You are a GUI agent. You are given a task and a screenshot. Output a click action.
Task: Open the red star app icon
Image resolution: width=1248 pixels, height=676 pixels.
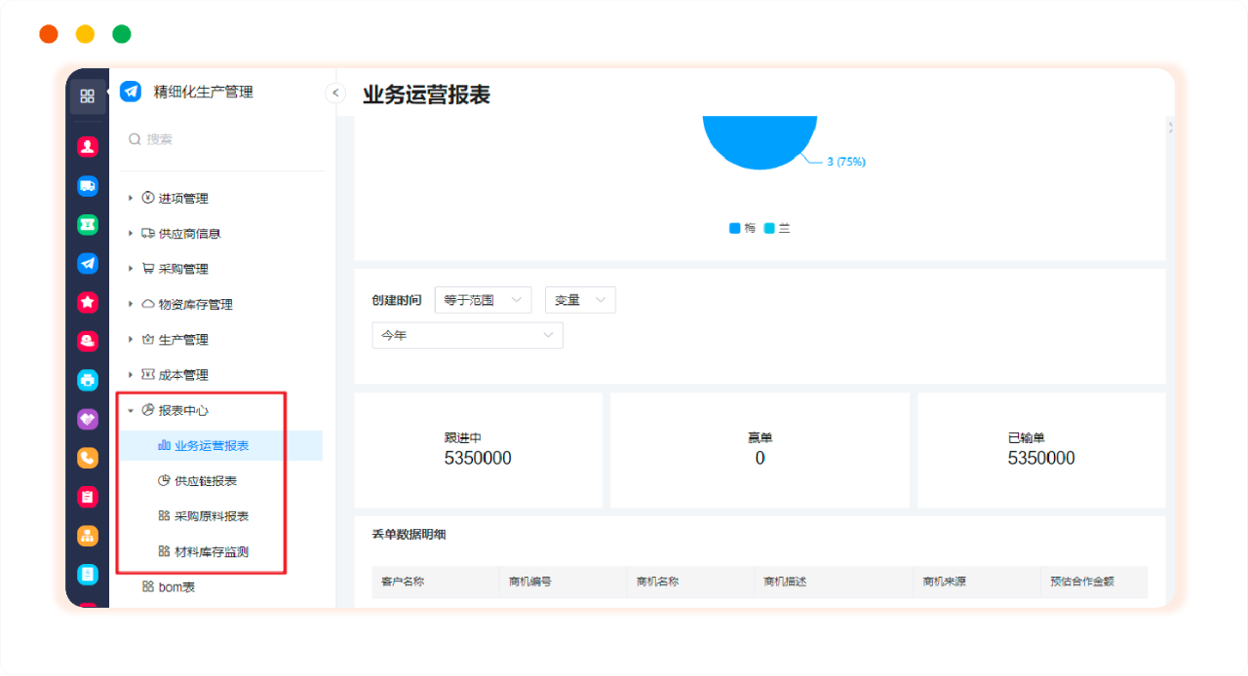pyautogui.click(x=88, y=303)
